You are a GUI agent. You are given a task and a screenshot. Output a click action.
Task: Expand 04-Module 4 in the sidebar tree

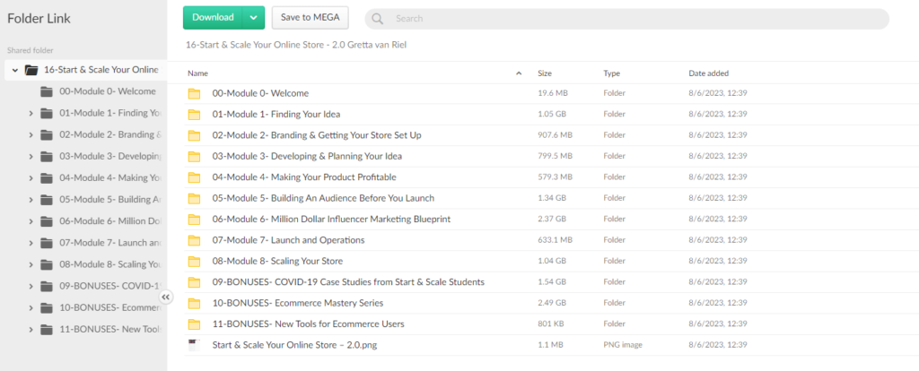tap(31, 178)
